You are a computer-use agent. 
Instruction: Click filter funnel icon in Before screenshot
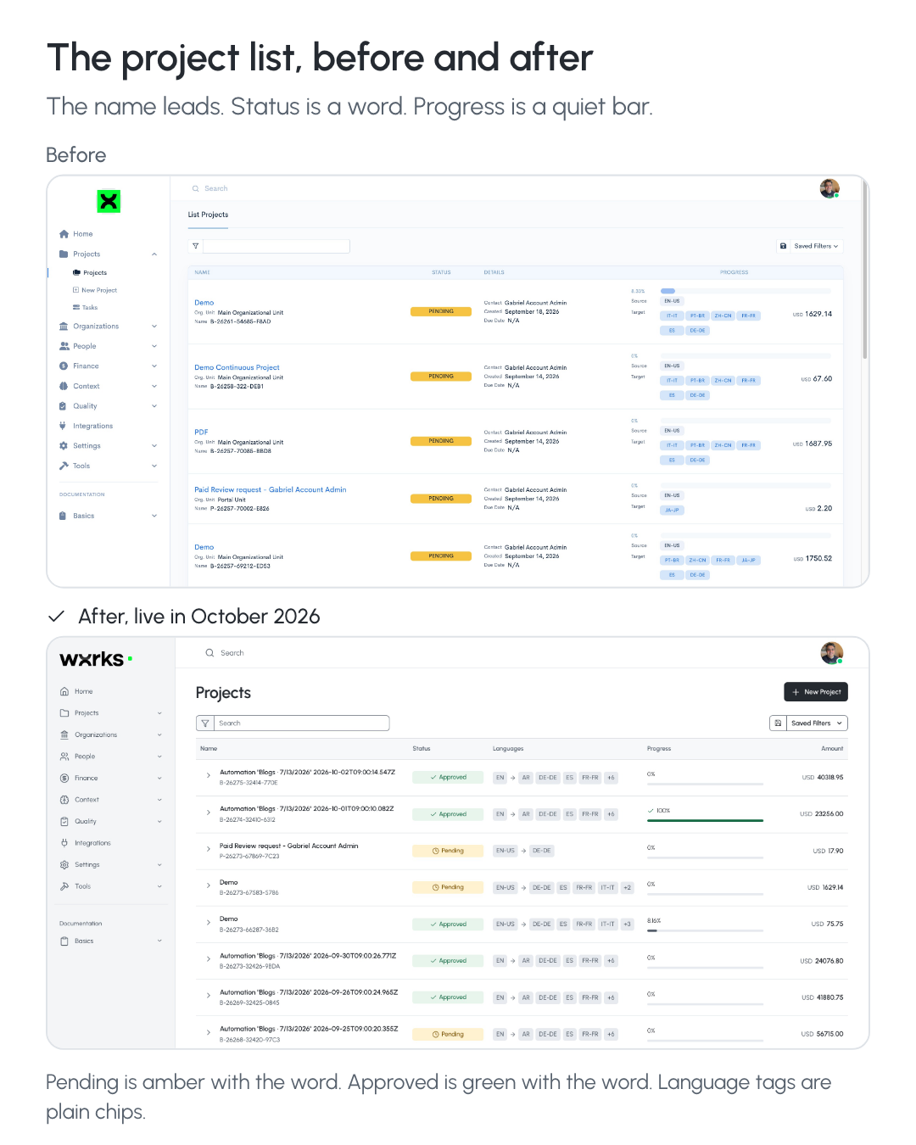tap(196, 246)
